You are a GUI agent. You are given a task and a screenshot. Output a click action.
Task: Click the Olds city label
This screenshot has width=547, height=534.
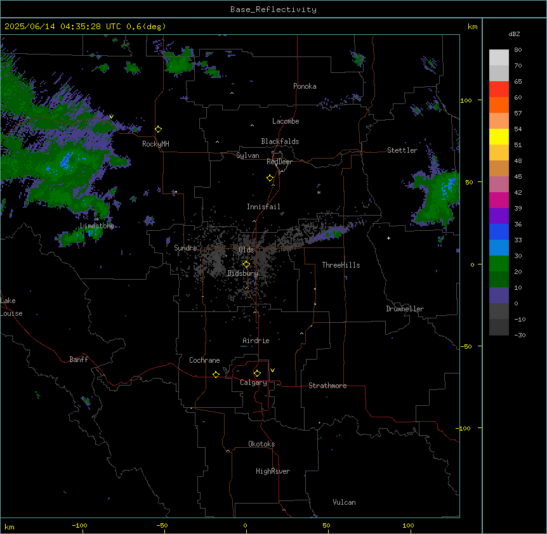(246, 250)
